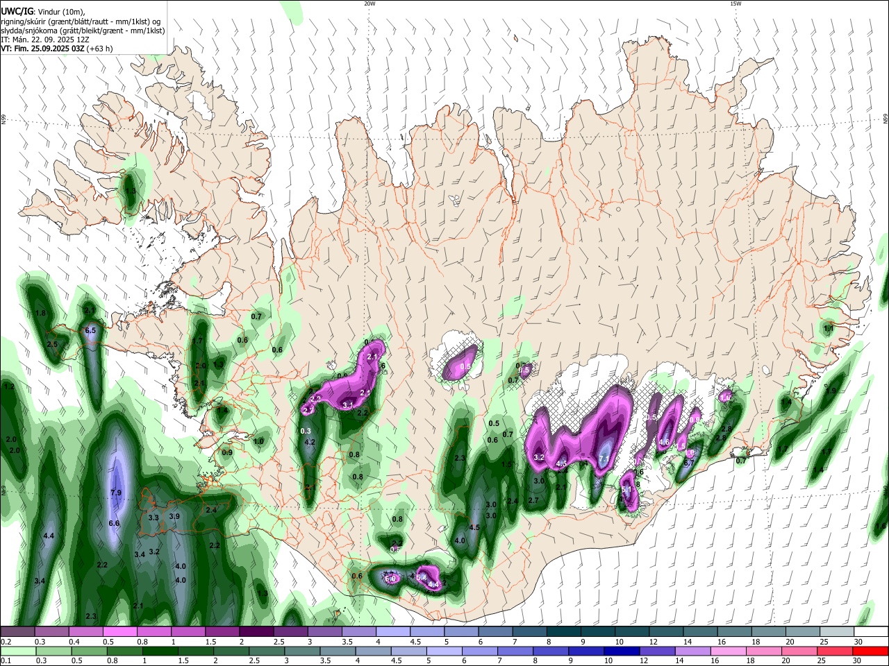Pick the red swatch ending the lower scale

pyautogui.click(x=870, y=651)
